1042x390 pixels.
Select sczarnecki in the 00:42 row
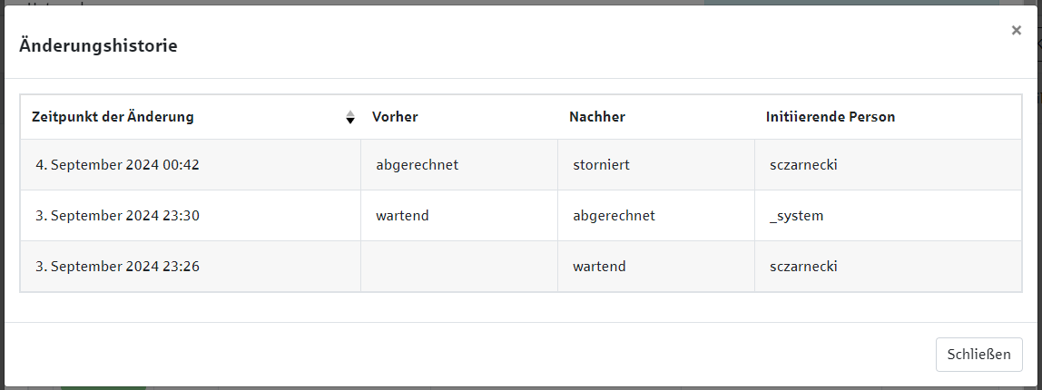803,165
